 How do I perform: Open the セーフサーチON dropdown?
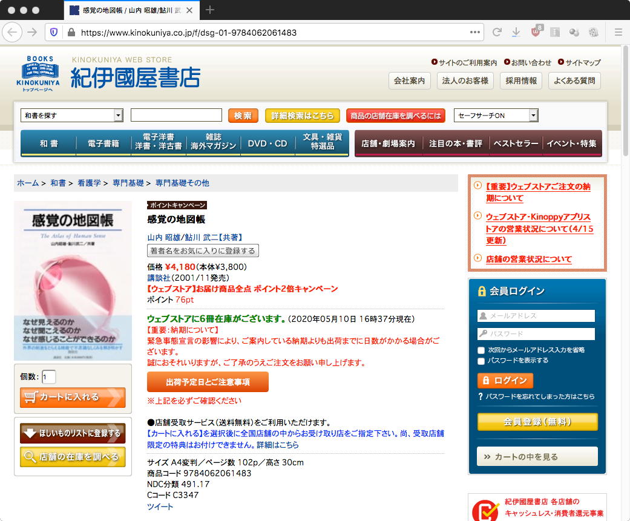[496, 116]
